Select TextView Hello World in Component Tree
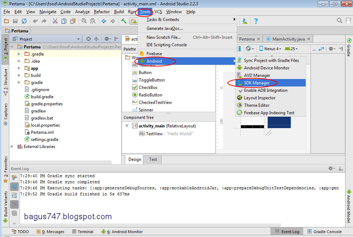Viewport: 353px width, 237px height. tap(166, 134)
